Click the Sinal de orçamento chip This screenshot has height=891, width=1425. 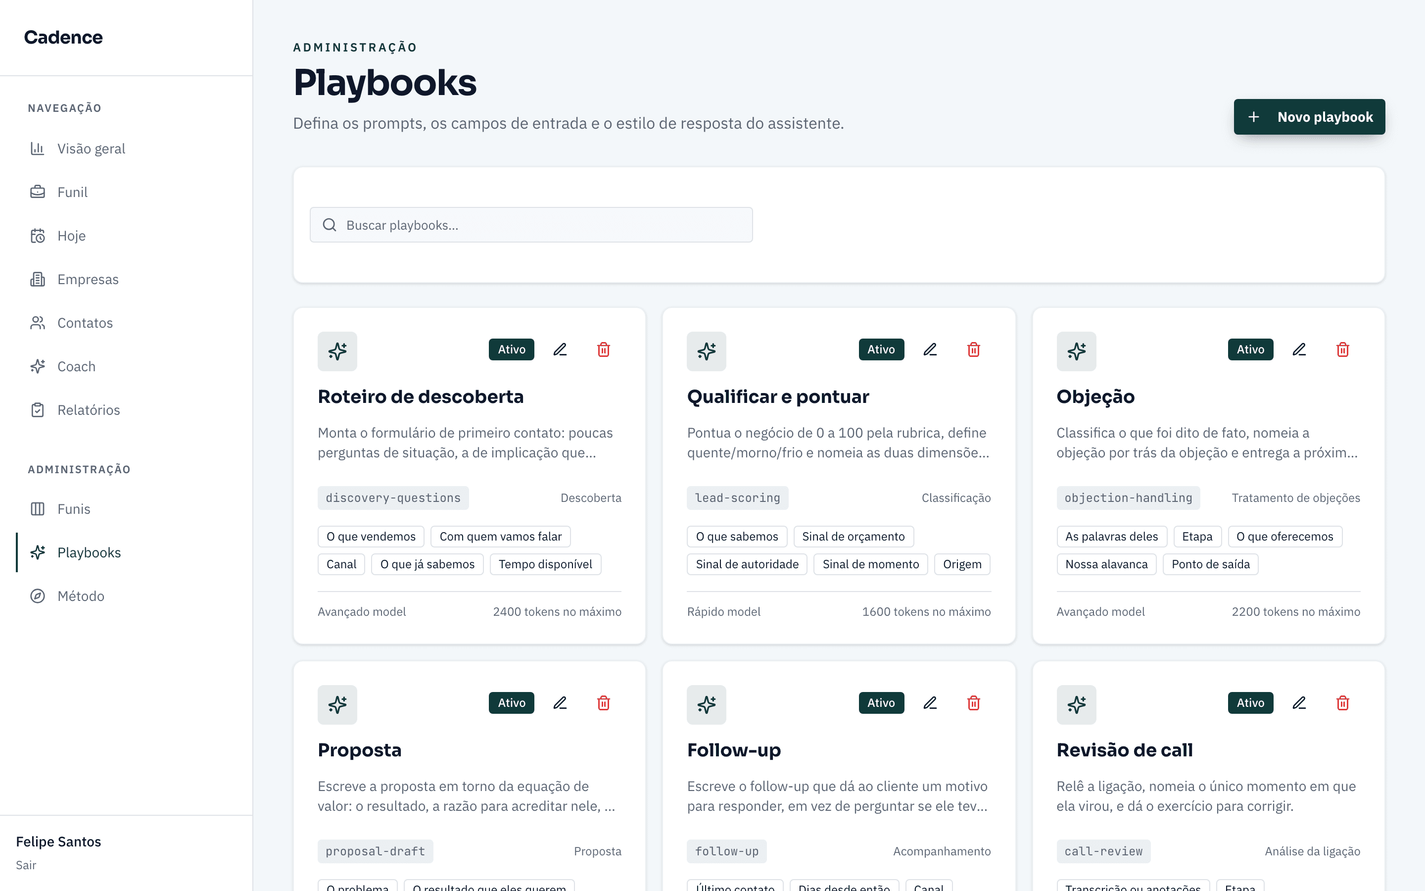[853, 537]
